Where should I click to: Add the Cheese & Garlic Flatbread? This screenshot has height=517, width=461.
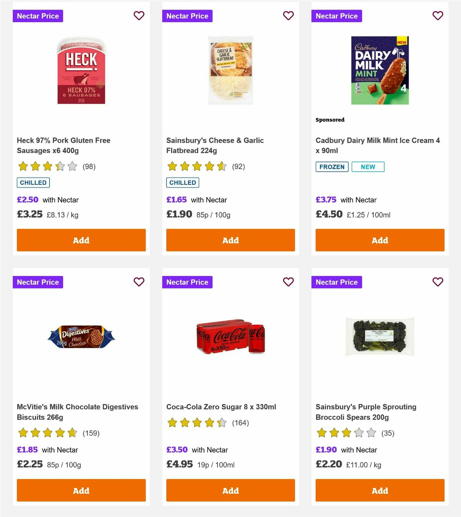pos(230,240)
